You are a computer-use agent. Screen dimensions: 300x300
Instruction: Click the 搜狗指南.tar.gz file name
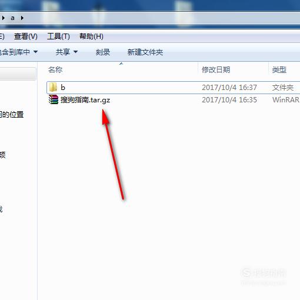tap(85, 100)
